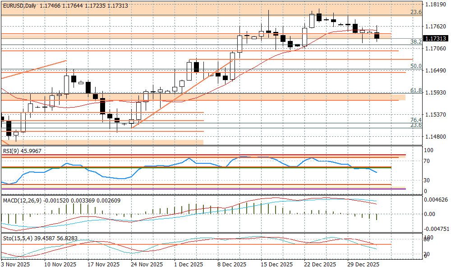Click the 76.4 Fibonacci level label
Viewport: 451px width, 270px height.
point(415,120)
